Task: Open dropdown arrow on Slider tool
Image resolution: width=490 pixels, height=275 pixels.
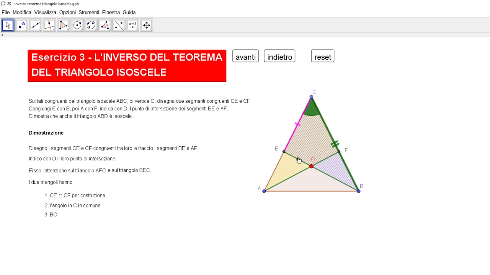Action: pyautogui.click(x=137, y=30)
